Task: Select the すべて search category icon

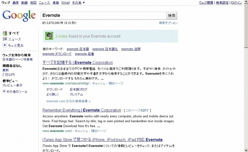Action: [5, 33]
